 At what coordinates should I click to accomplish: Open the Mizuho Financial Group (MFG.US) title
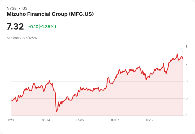pos(50,14)
